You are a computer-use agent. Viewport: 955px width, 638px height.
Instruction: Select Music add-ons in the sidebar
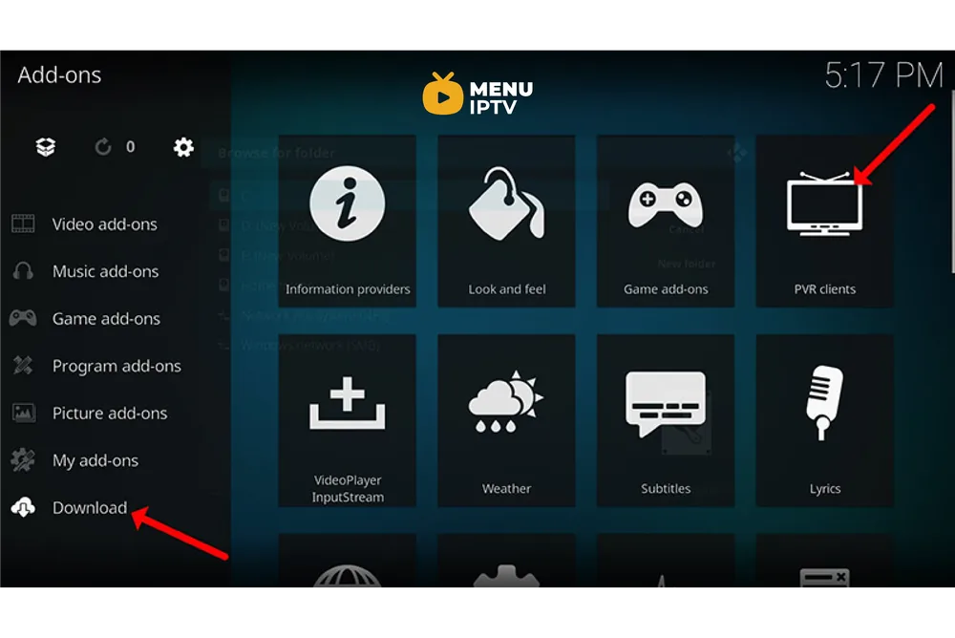pyautogui.click(x=105, y=271)
